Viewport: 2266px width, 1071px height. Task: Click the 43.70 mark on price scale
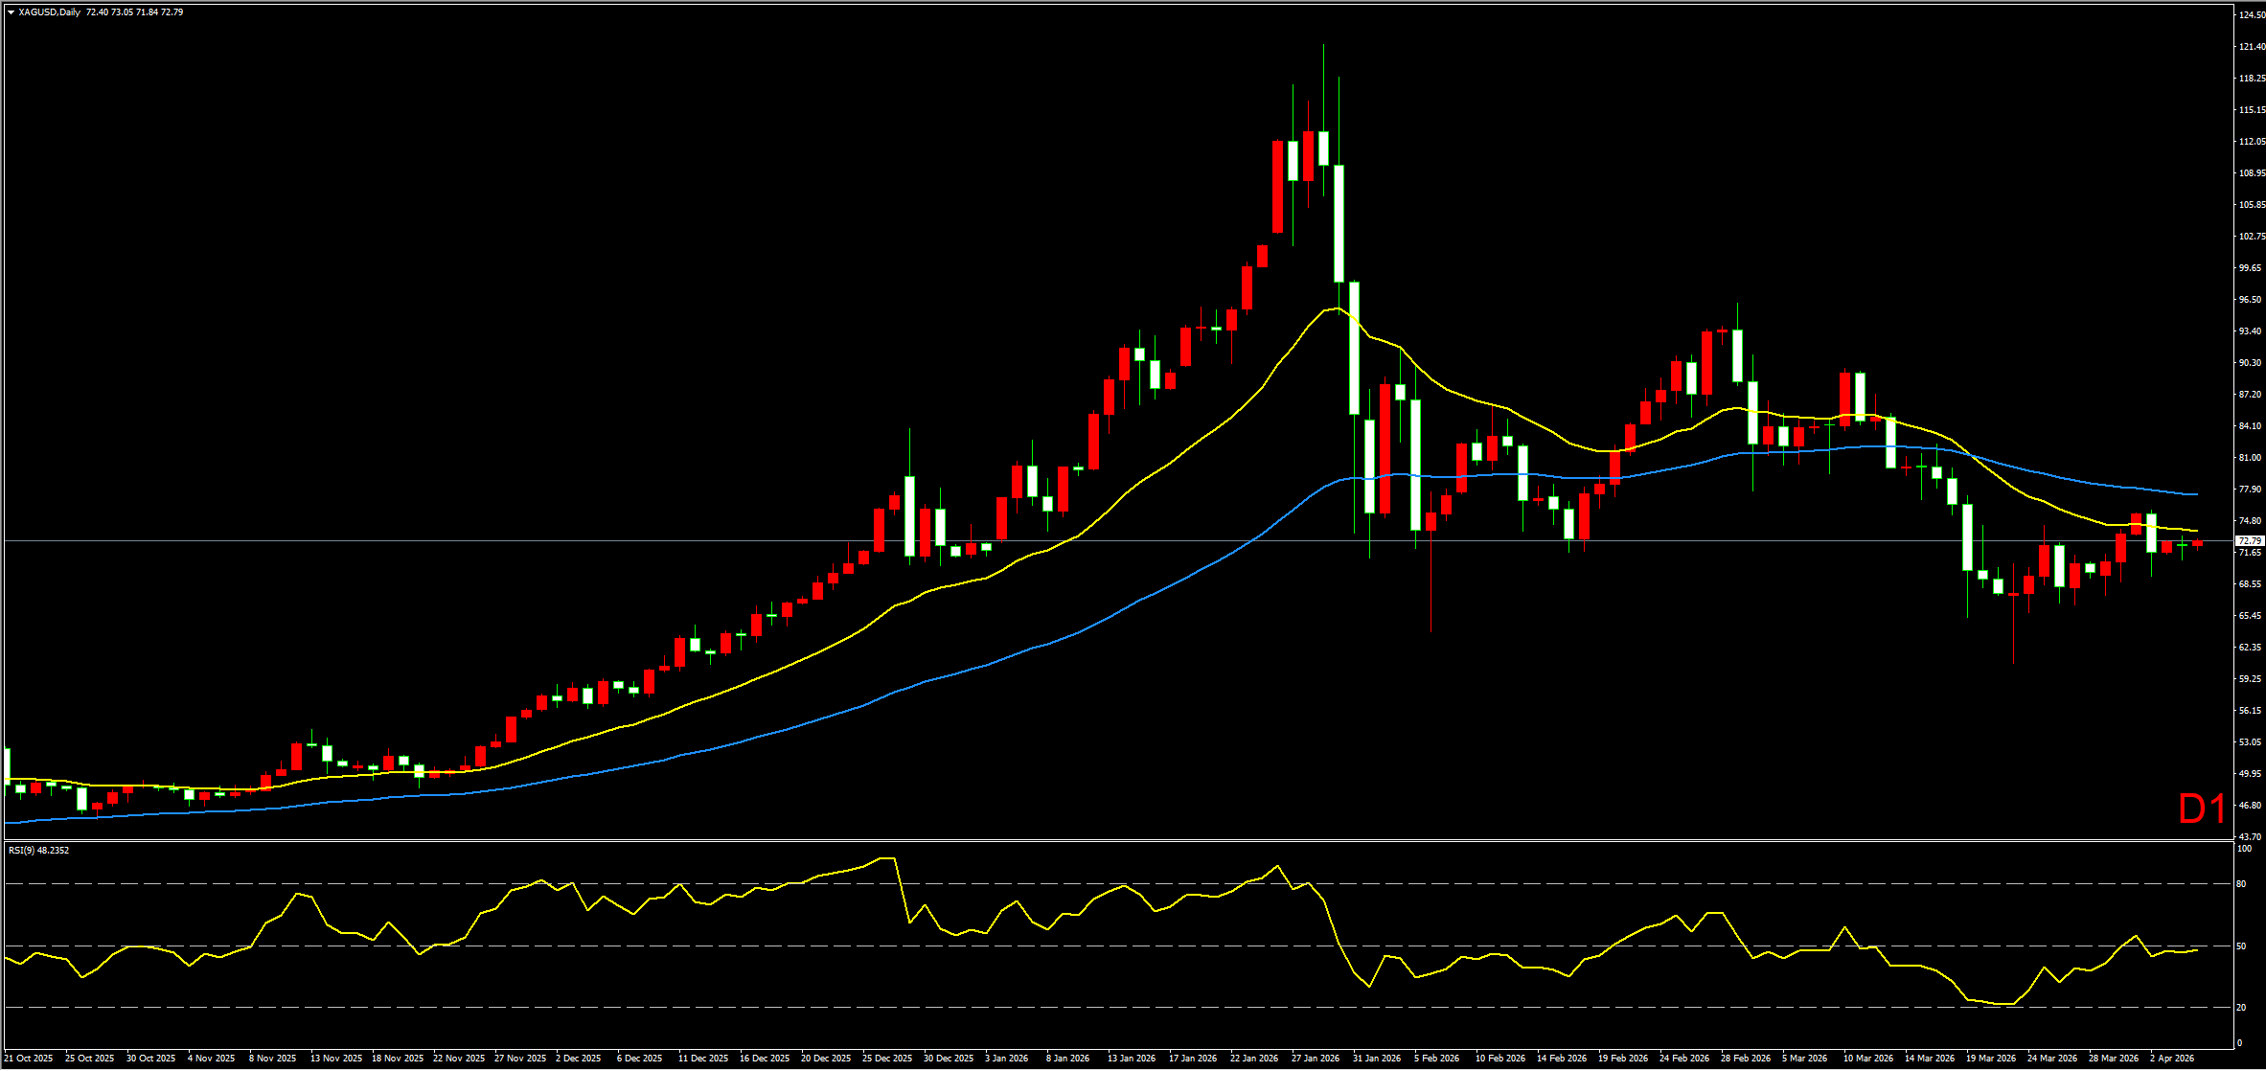click(x=2249, y=837)
